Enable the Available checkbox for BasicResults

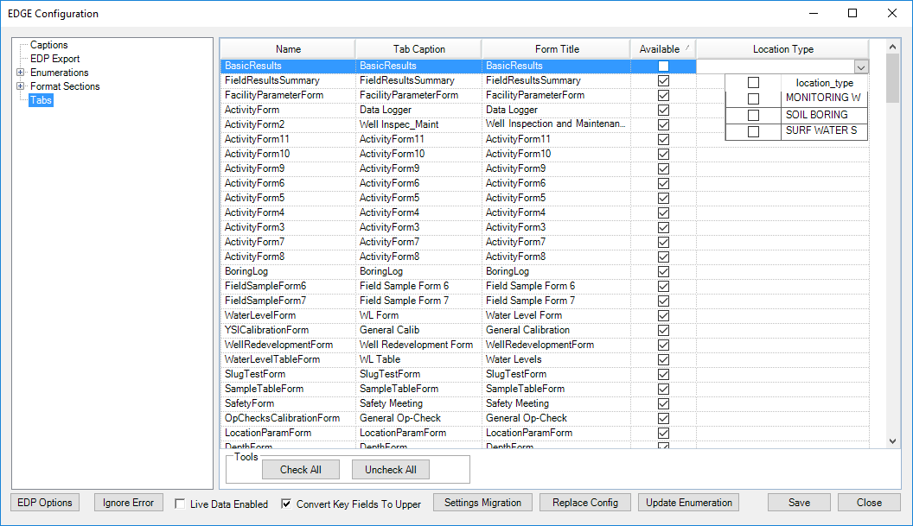pyautogui.click(x=663, y=66)
